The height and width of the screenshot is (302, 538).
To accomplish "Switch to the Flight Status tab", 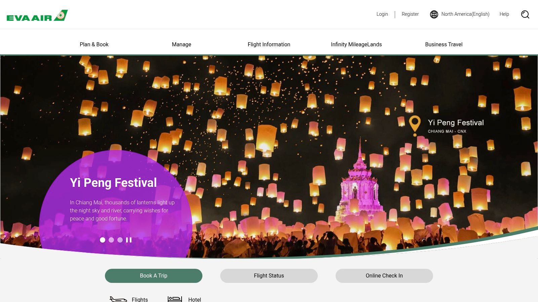I will coord(269,276).
